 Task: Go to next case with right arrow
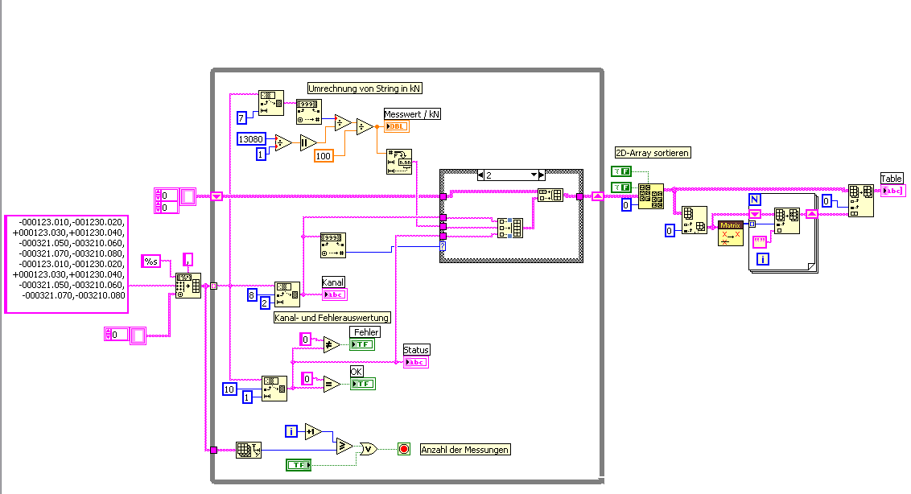pyautogui.click(x=542, y=175)
